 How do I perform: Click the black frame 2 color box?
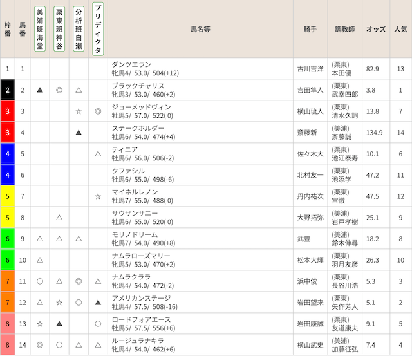pos(7,90)
